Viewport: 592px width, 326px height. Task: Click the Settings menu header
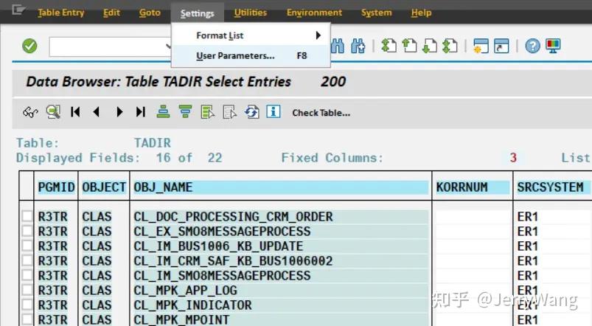(197, 13)
